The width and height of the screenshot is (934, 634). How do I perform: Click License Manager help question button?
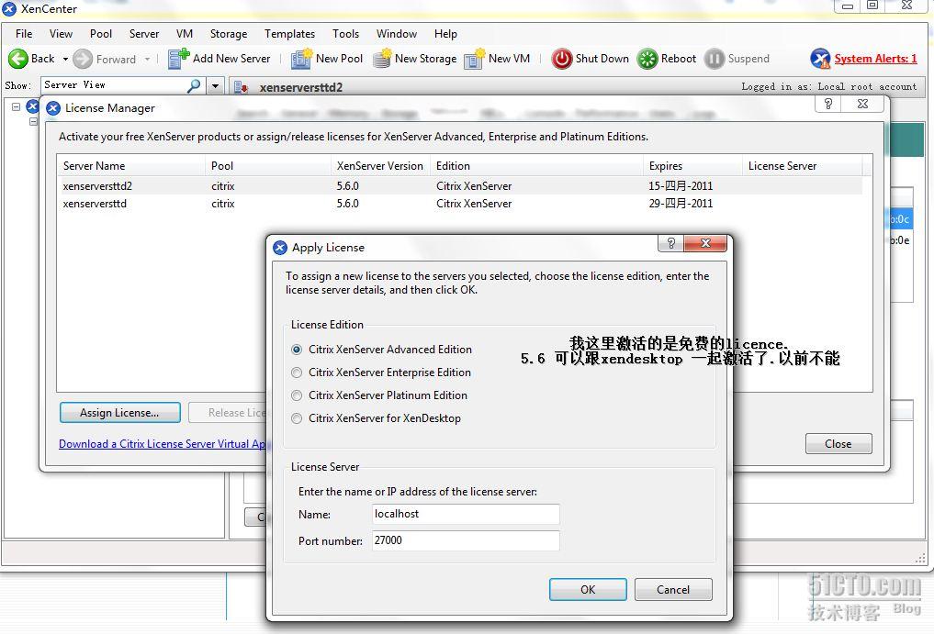(x=828, y=104)
